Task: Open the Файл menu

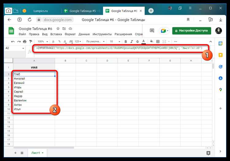Action: (22, 34)
